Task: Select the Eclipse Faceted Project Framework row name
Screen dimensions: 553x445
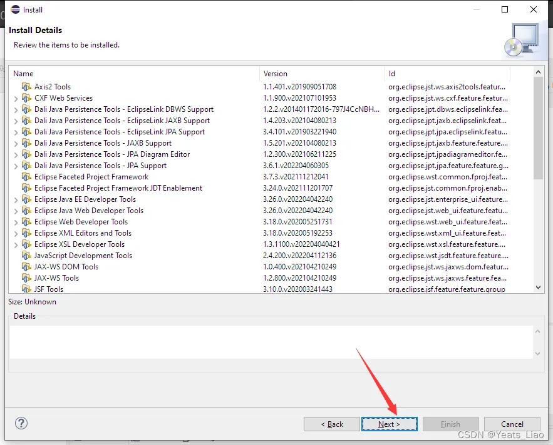Action: coord(91,177)
